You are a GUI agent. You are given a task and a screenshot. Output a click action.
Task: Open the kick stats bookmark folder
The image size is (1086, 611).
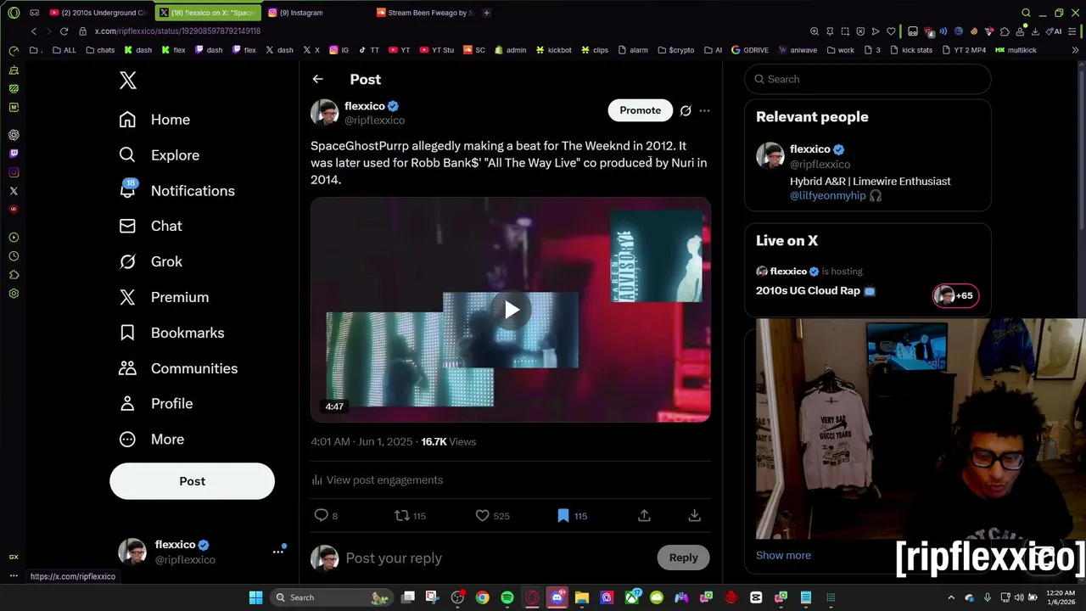tap(910, 50)
